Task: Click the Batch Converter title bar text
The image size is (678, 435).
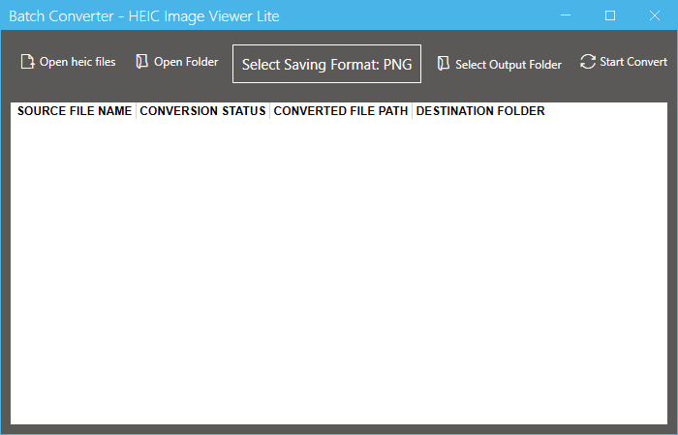Action: click(x=143, y=16)
